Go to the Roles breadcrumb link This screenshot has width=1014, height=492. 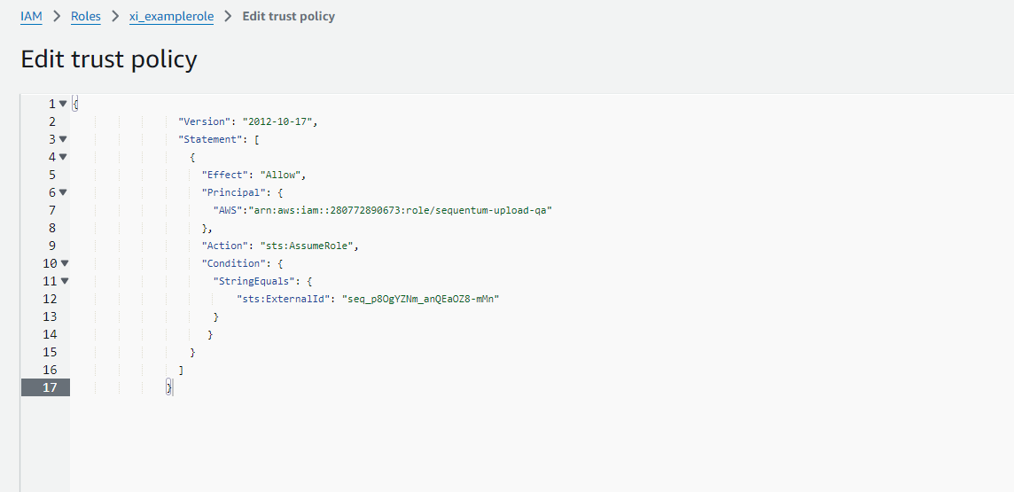85,16
